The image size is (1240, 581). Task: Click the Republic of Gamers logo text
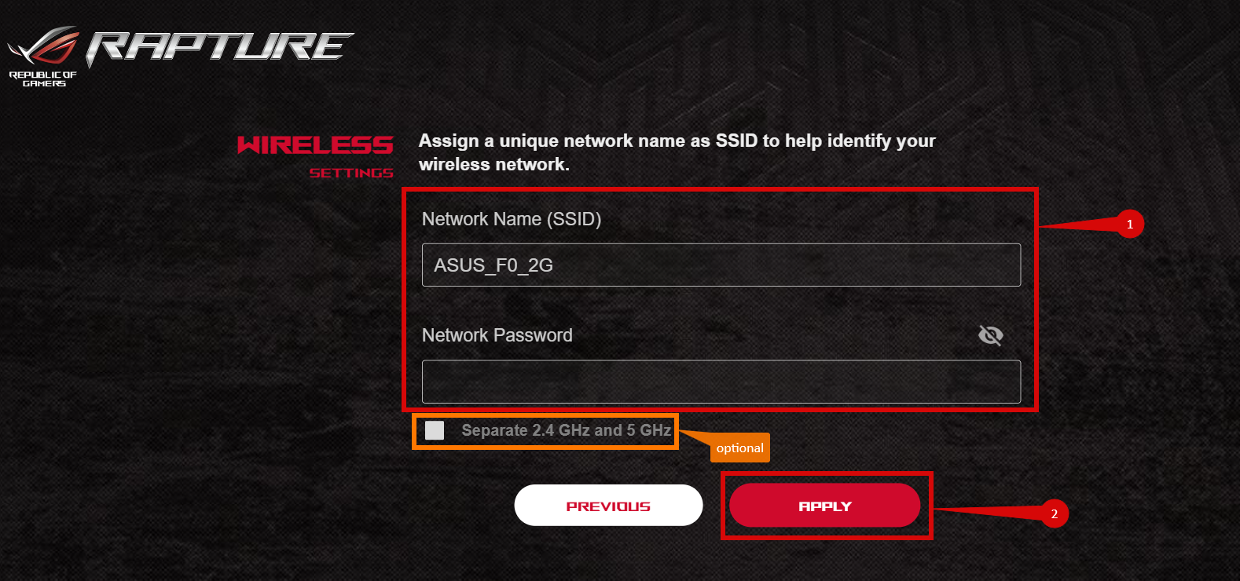43,78
